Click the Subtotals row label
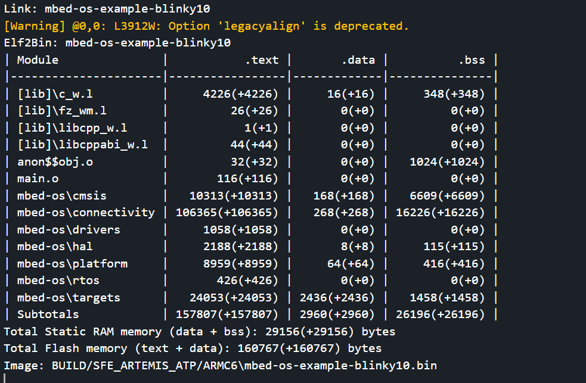Viewport: 586px width, 383px height. click(48, 314)
